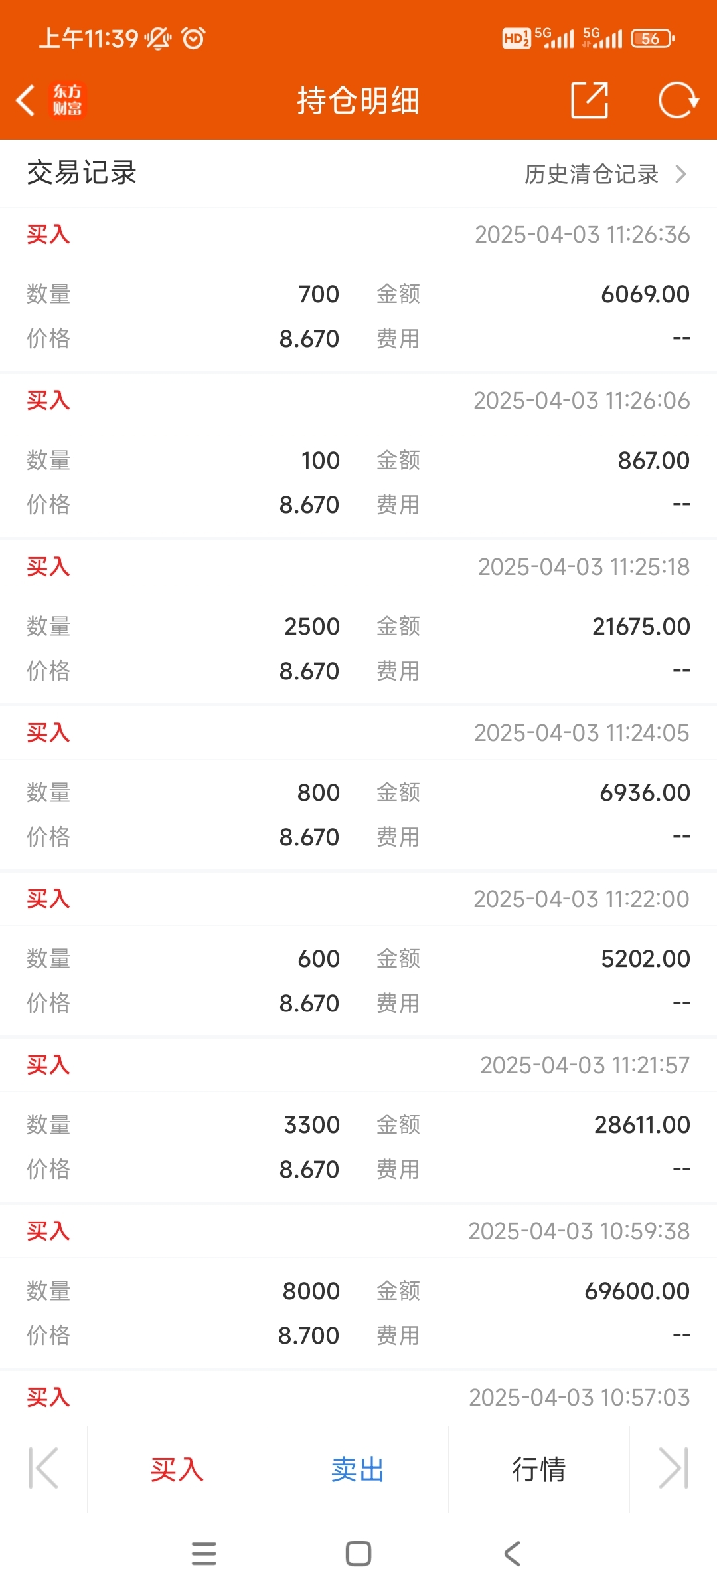Tap the Android system back chevron
This screenshot has height=1595, width=717.
(513, 1554)
